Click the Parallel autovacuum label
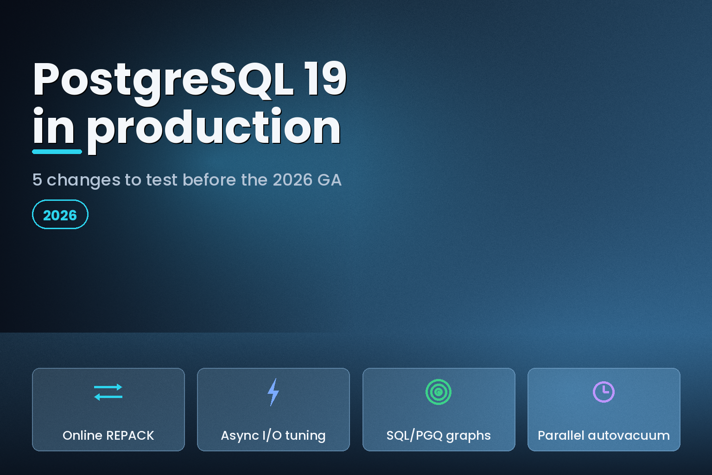Viewport: 712px width, 475px height. 604,435
